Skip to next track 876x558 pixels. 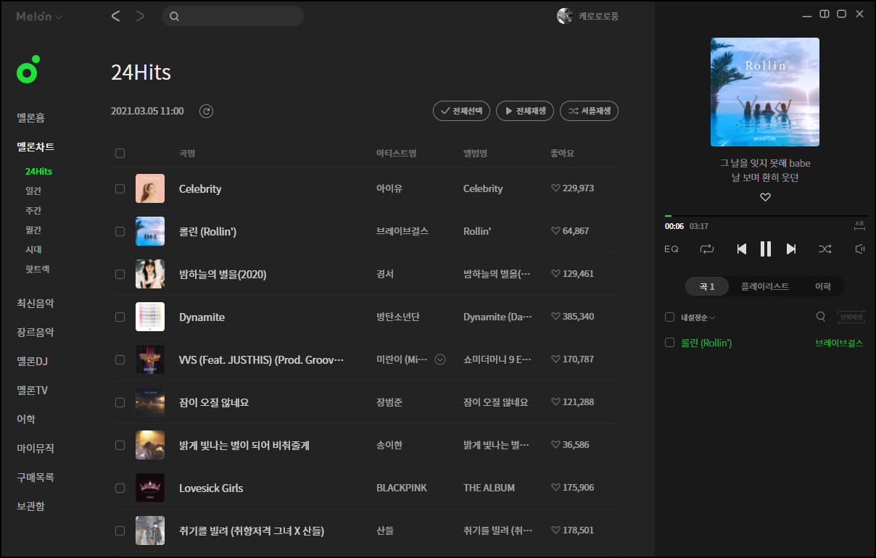click(x=791, y=249)
